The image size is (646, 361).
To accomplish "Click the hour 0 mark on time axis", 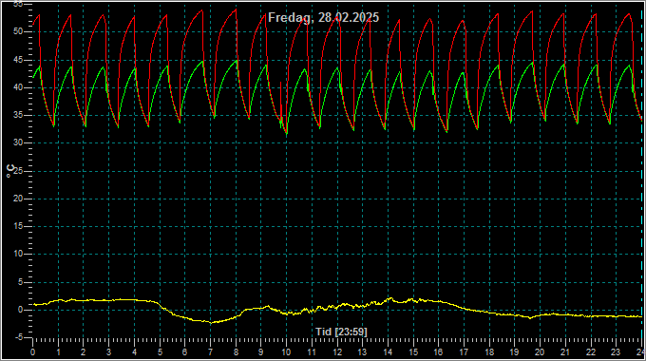I will click(x=33, y=352).
